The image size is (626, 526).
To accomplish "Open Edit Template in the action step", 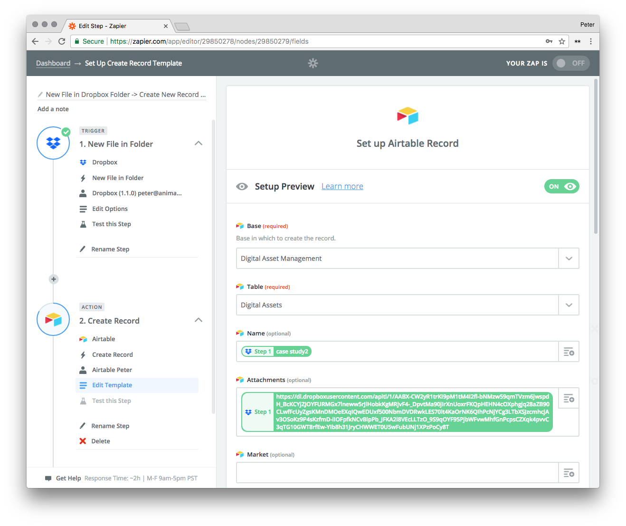I will coord(137,385).
